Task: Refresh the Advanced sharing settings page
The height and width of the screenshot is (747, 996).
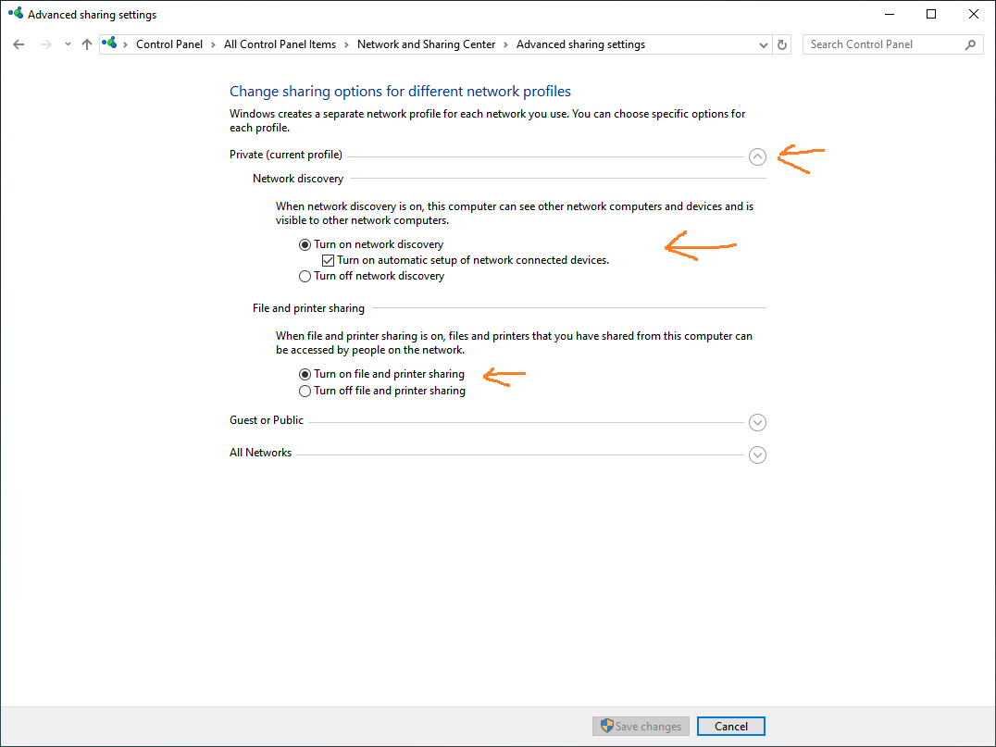Action: [782, 45]
